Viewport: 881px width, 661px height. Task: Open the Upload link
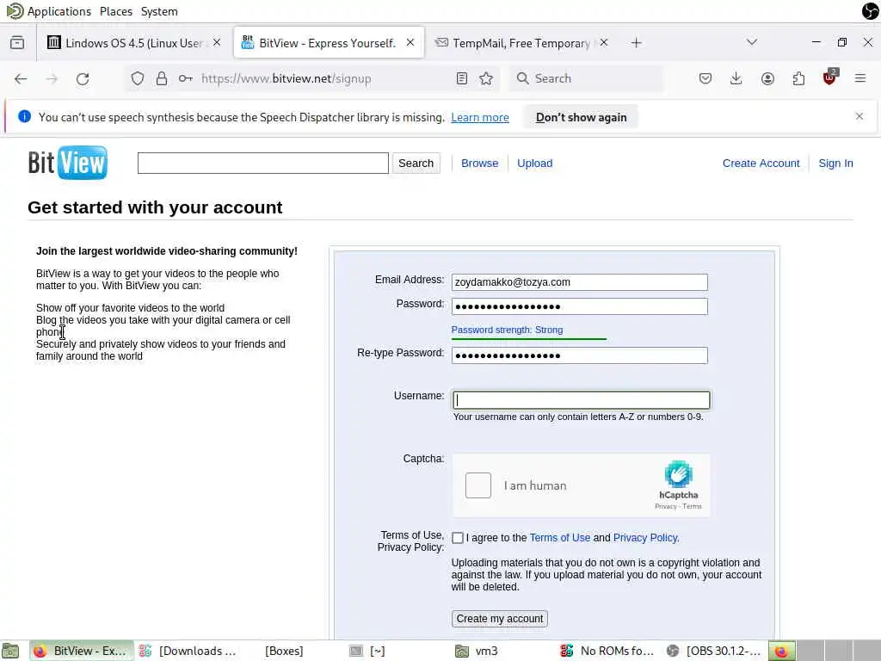pos(534,163)
